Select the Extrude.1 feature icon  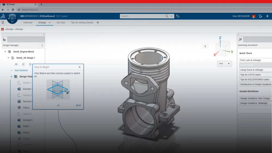tap(19, 89)
